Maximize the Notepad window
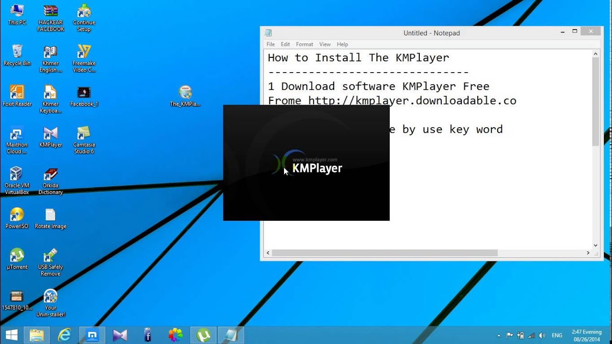Viewport: 612px width, 344px height. (575, 32)
